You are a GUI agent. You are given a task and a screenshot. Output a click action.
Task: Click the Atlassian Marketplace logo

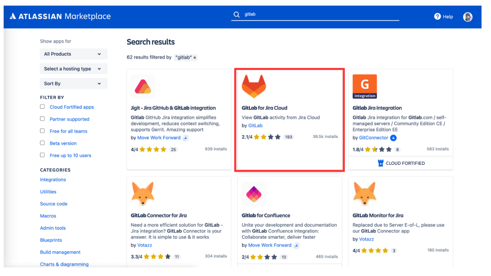(60, 16)
